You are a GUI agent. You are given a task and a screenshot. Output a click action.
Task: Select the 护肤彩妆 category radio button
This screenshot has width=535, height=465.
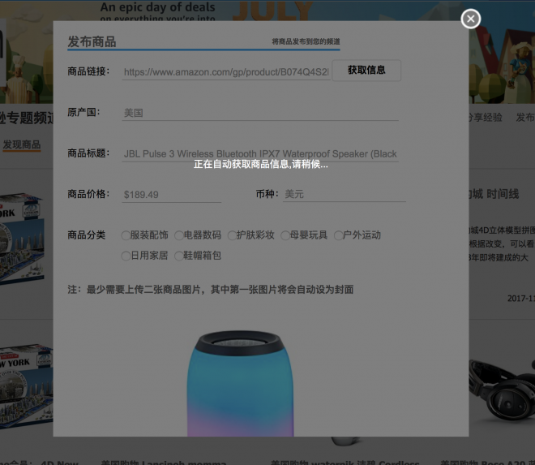click(232, 235)
